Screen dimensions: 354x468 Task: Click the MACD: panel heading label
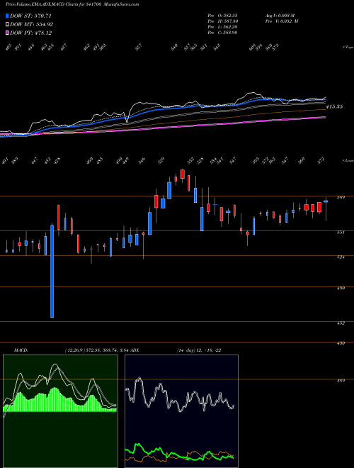click(x=21, y=350)
